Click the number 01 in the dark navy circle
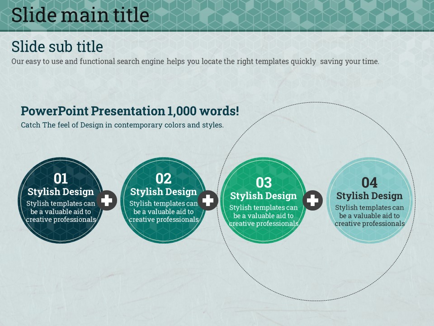The width and height of the screenshot is (434, 326). tap(61, 178)
